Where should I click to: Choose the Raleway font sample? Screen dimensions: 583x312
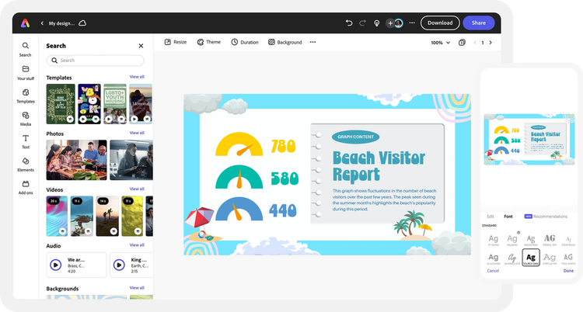(x=512, y=240)
